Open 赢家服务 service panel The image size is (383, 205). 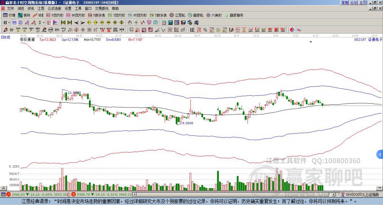234,15
